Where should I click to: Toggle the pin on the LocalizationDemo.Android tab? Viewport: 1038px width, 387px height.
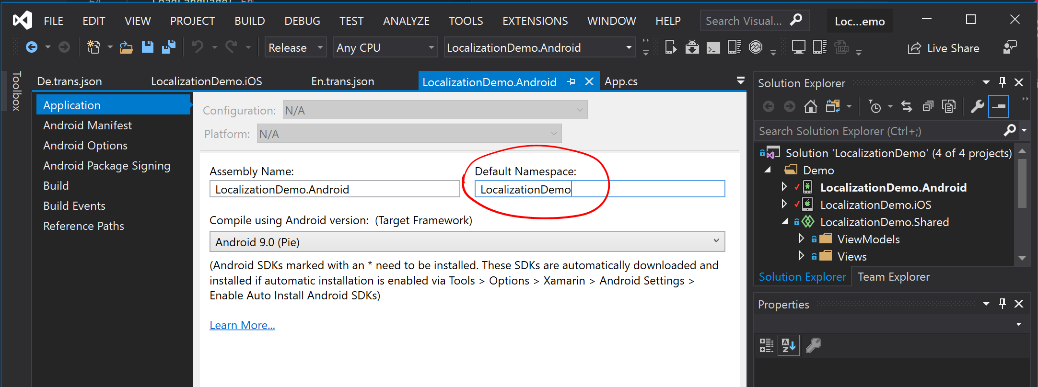point(571,82)
